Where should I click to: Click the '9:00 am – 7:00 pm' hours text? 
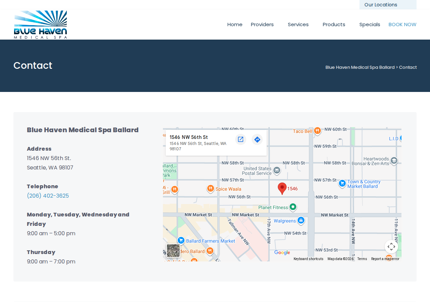[x=51, y=261]
